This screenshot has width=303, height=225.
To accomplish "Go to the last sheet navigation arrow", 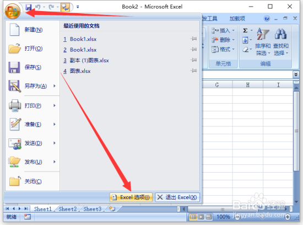I will [x=26, y=209].
